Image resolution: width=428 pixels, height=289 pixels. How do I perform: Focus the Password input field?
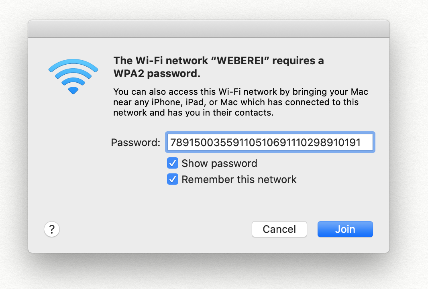point(270,142)
